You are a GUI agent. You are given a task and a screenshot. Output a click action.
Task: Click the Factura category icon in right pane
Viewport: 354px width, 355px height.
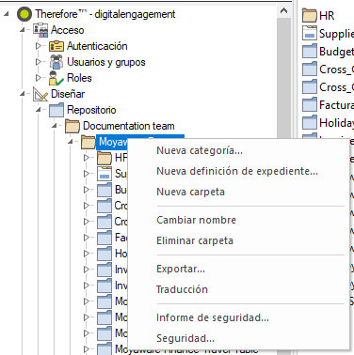pos(310,104)
